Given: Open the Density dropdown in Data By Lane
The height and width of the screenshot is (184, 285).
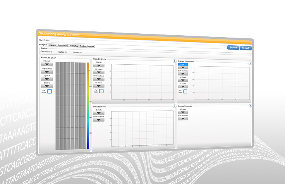Looking at the screenshot, I should tap(98, 113).
